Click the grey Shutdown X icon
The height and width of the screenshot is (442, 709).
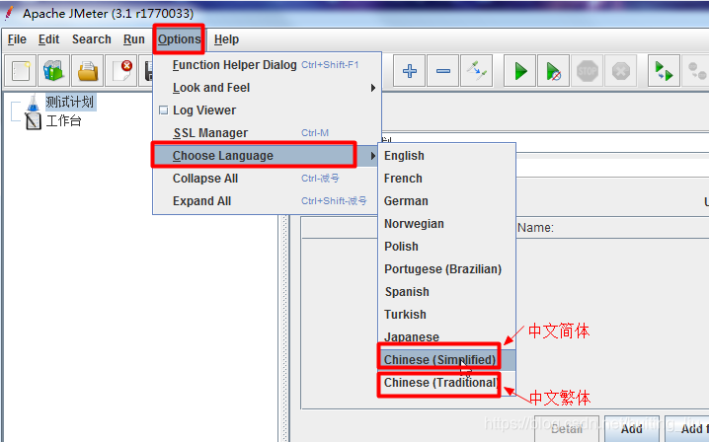621,71
